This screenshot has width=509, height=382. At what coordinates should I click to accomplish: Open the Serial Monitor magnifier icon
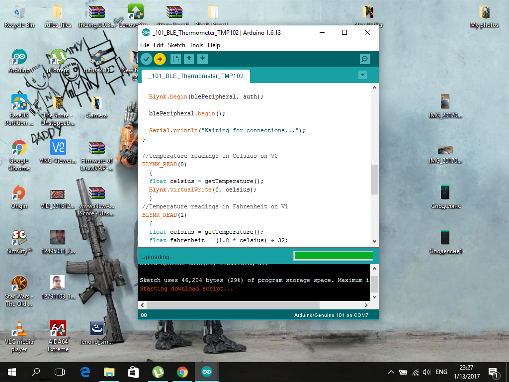pos(365,59)
